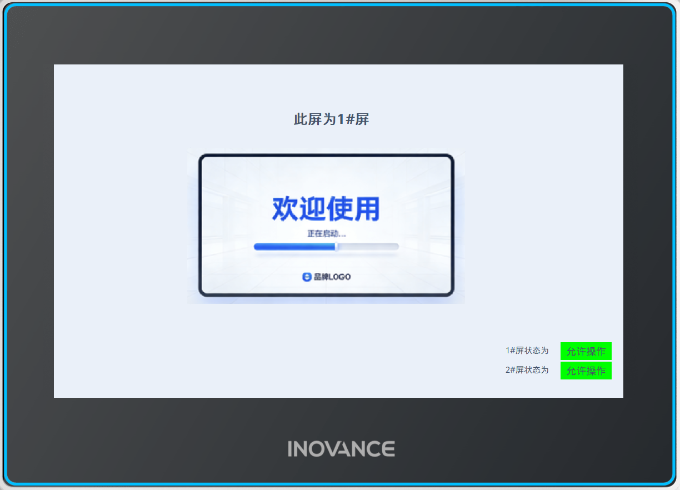Image resolution: width=680 pixels, height=490 pixels.
Task: Click the 2#屏 green 允许操作 status indicator
Action: point(586,371)
